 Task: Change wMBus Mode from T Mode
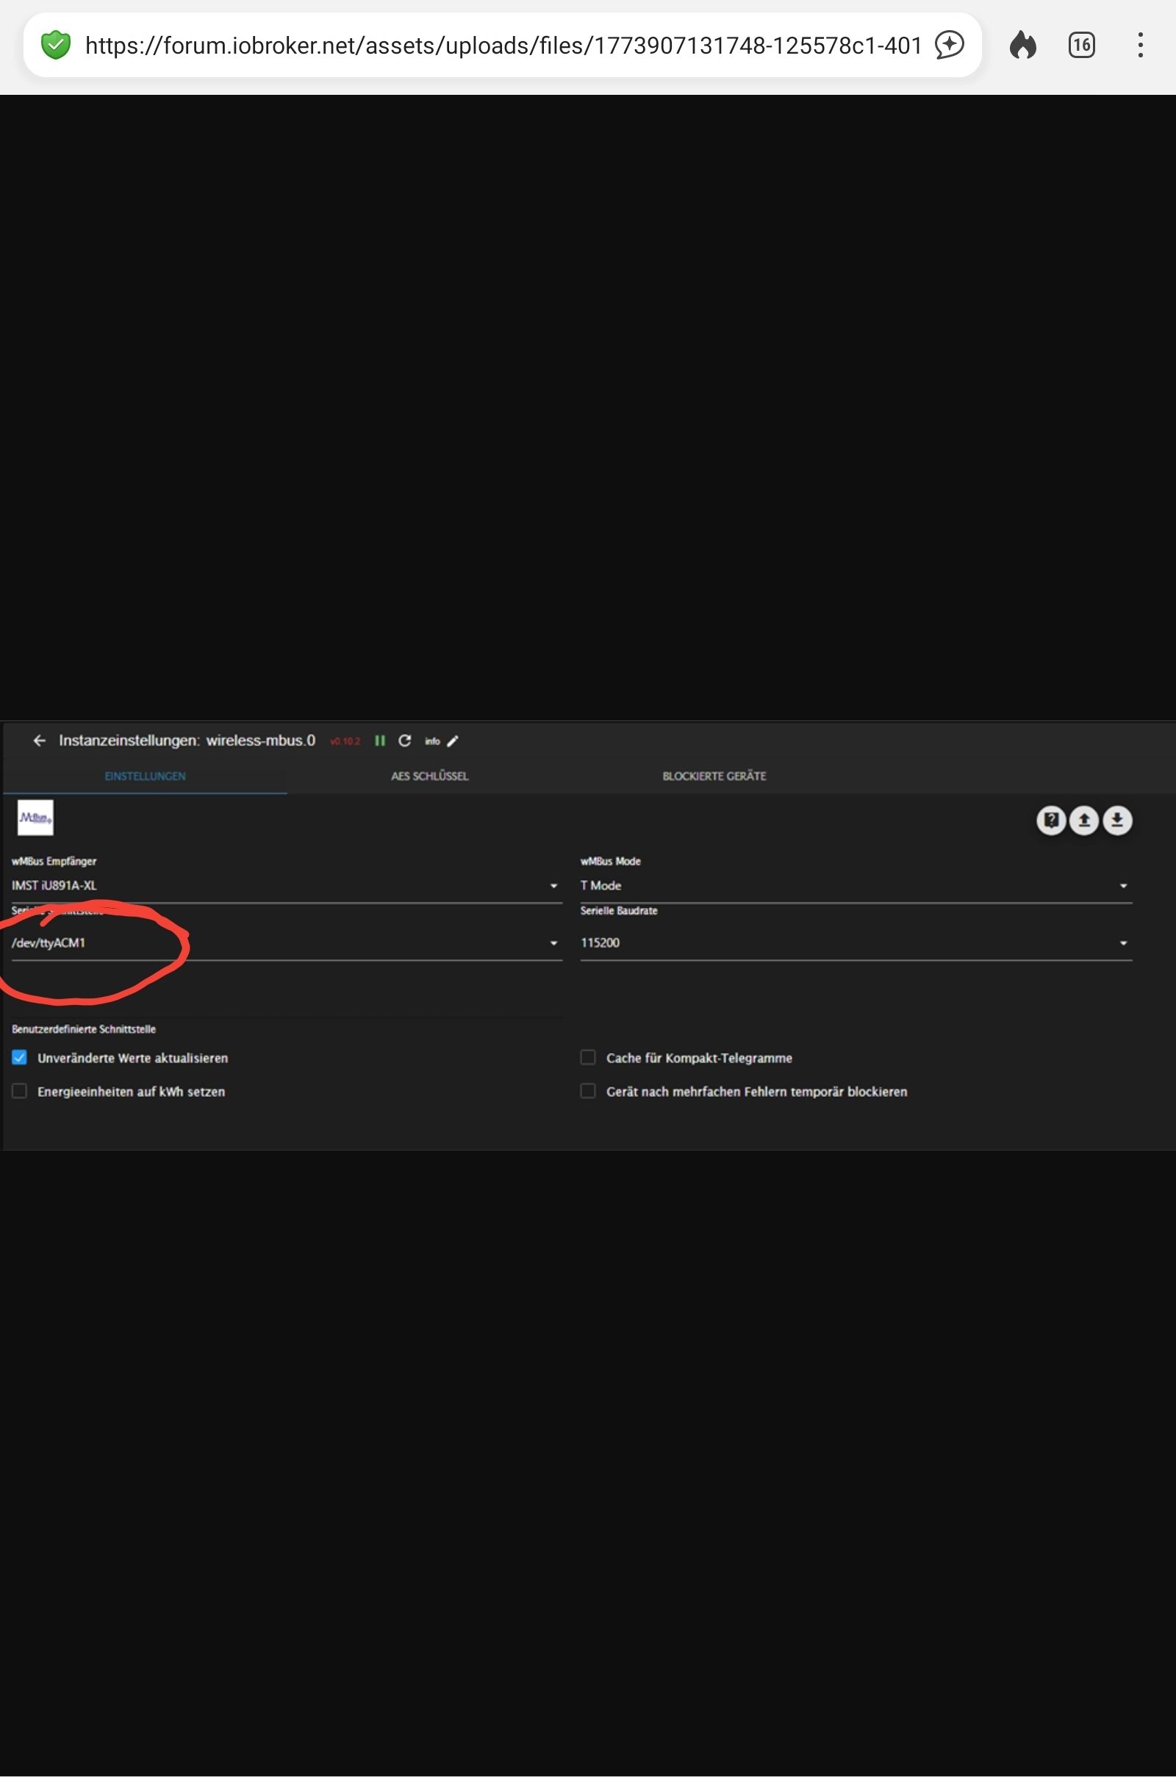[1123, 885]
